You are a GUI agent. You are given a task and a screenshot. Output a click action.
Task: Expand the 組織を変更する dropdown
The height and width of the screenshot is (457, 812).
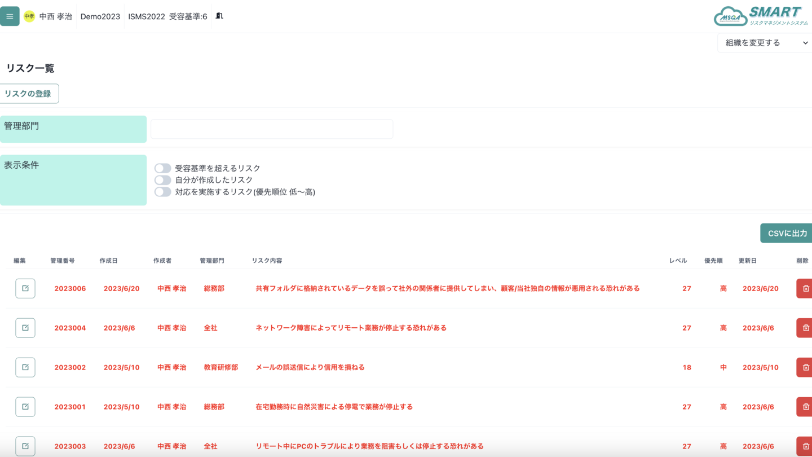coord(766,43)
